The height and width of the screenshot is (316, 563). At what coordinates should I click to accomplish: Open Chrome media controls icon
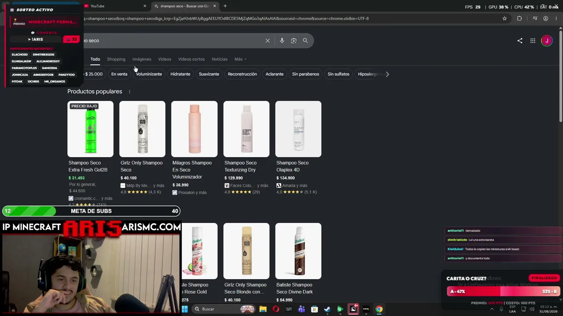pos(535,18)
